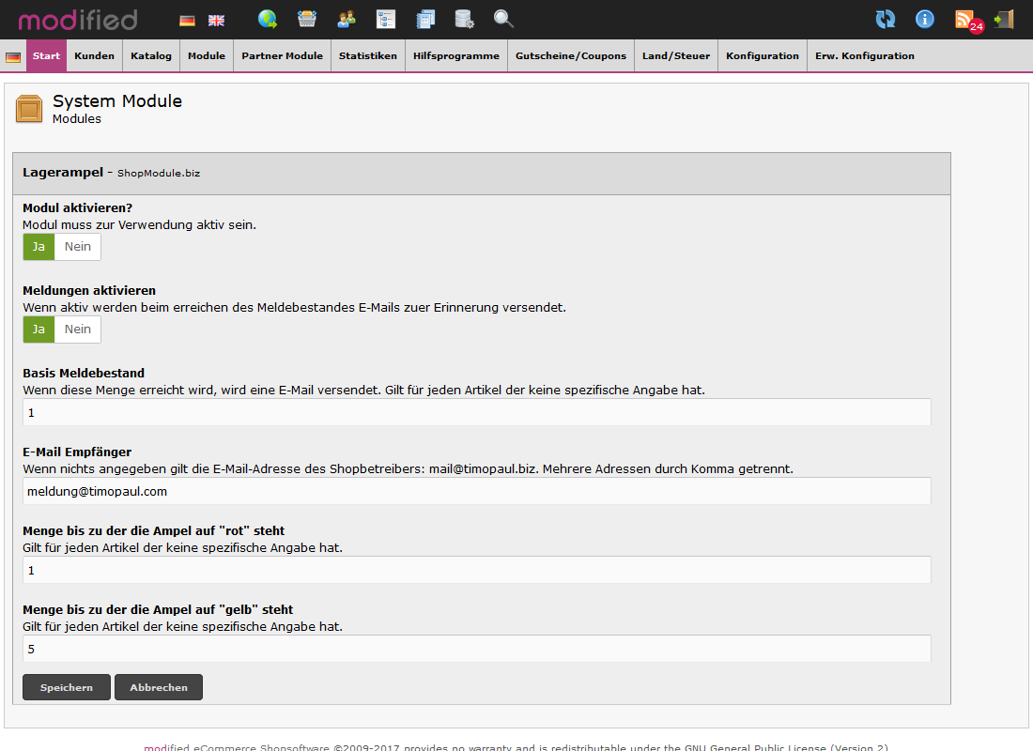
Task: Open the customers people icon
Action: pos(347,19)
